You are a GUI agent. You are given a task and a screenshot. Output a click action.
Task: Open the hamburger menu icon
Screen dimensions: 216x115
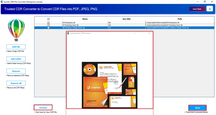[210, 9]
